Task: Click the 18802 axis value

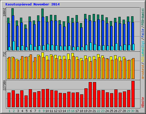Action: pyautogui.click(x=4, y=12)
